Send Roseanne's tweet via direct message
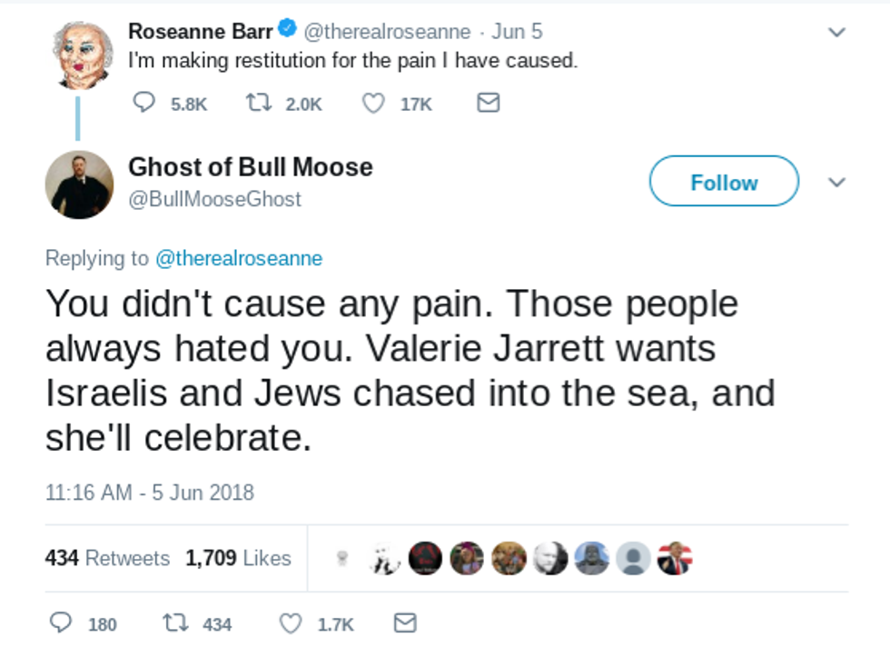This screenshot has height=648, width=890. (x=488, y=104)
